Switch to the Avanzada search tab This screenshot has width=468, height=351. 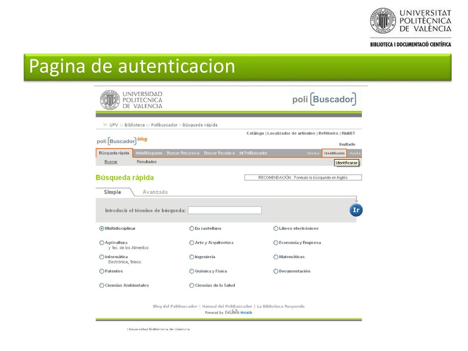pos(155,192)
